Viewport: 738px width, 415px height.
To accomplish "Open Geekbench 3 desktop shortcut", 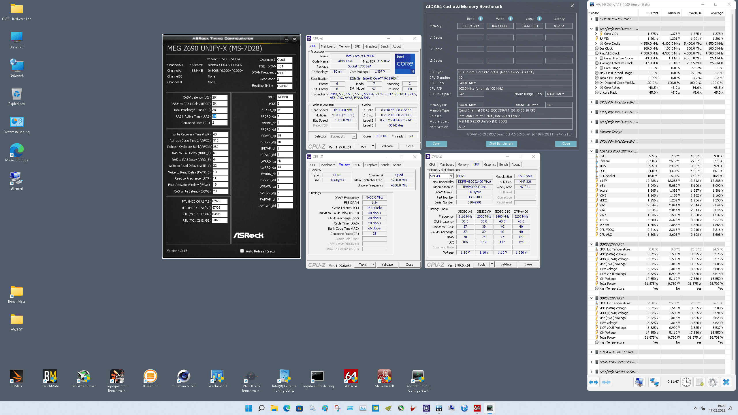I will (x=217, y=379).
